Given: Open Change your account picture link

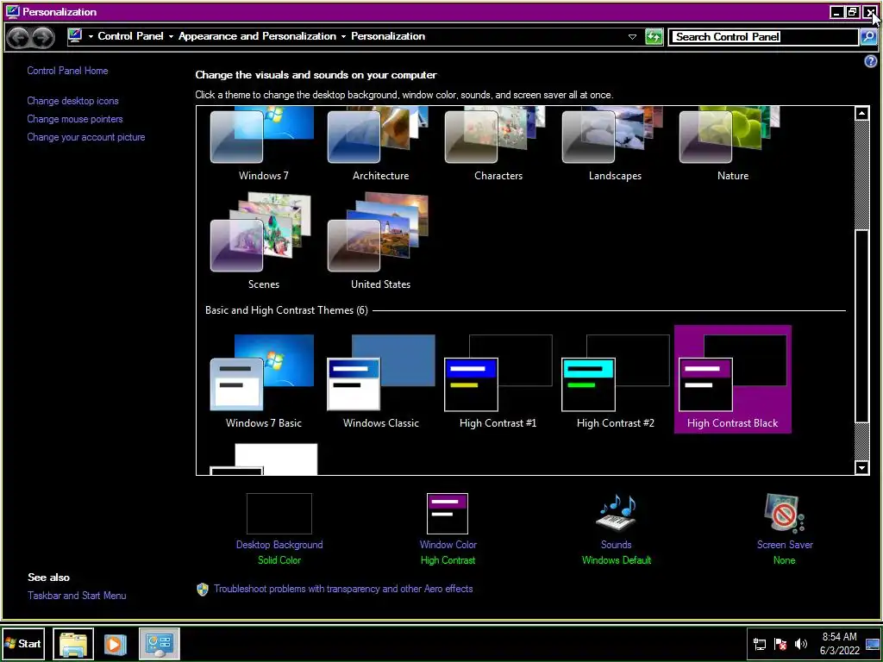Looking at the screenshot, I should point(86,137).
